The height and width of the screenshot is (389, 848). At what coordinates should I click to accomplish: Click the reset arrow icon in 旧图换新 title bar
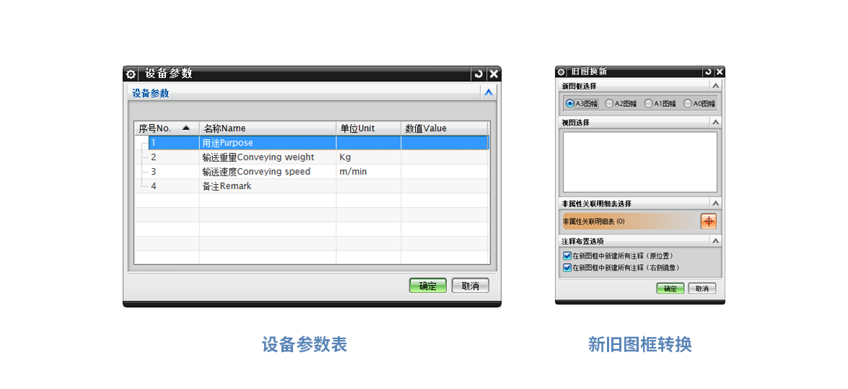(708, 71)
